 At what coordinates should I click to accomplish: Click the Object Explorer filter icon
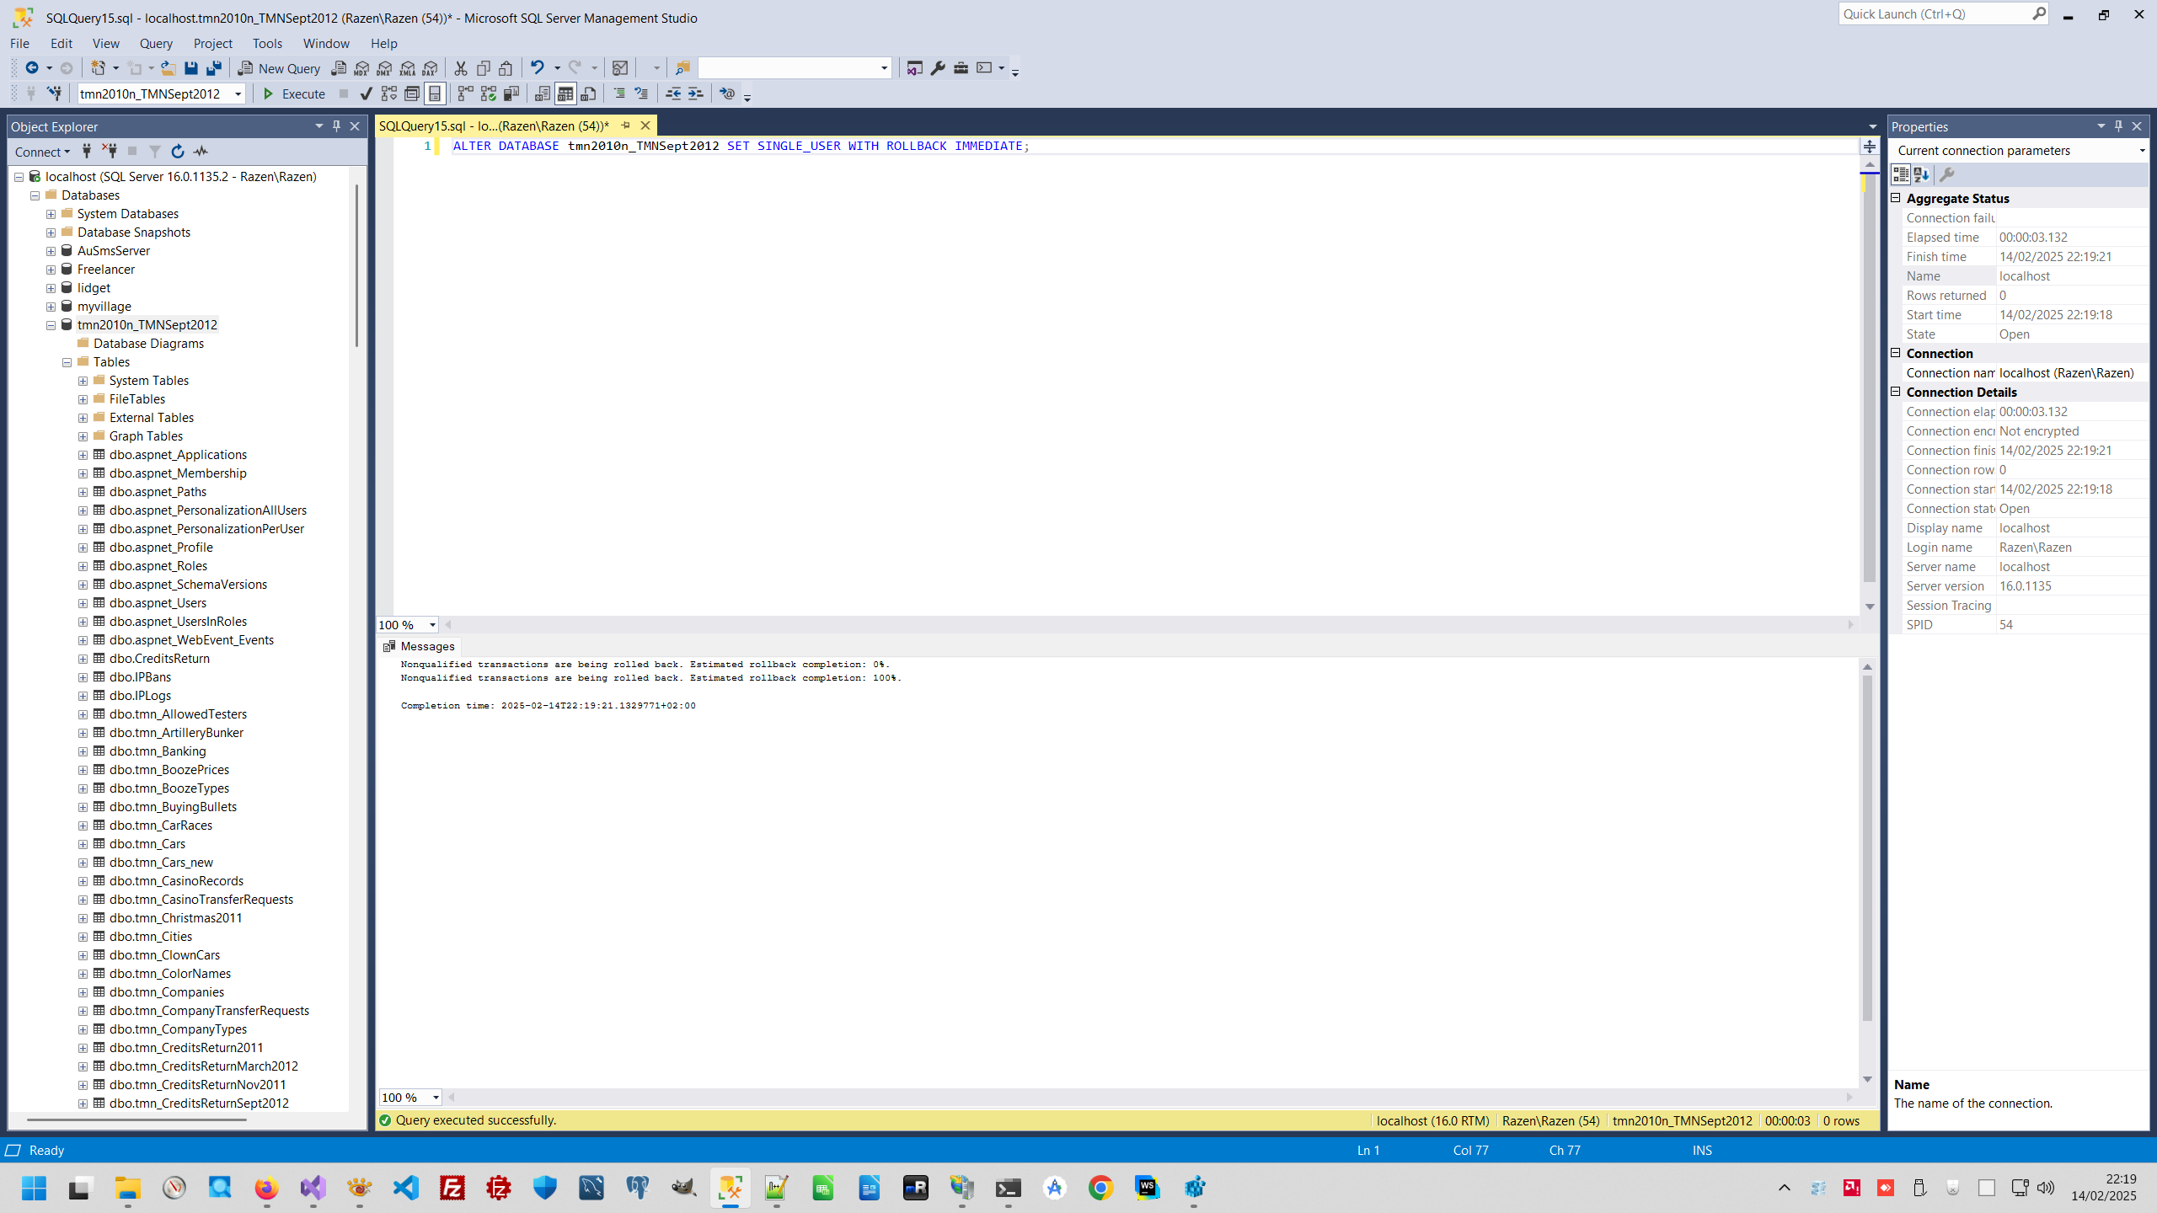pos(155,152)
